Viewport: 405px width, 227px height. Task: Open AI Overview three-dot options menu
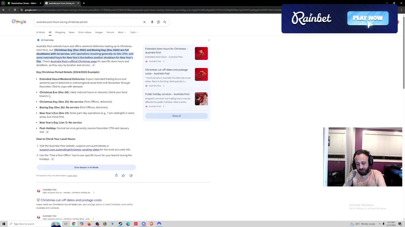(209, 40)
